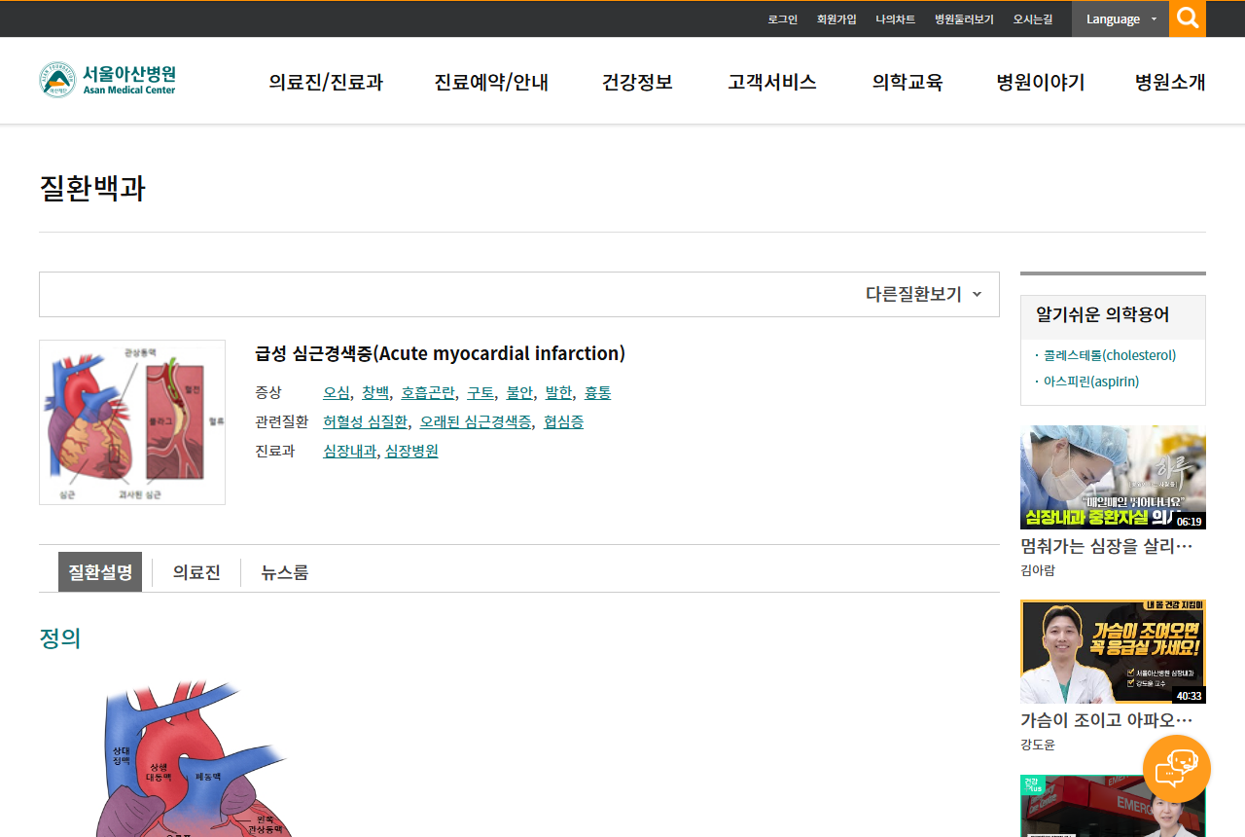Open the 아스피린(aspirin) term
Screen dimensions: 1245x837
pos(1091,382)
